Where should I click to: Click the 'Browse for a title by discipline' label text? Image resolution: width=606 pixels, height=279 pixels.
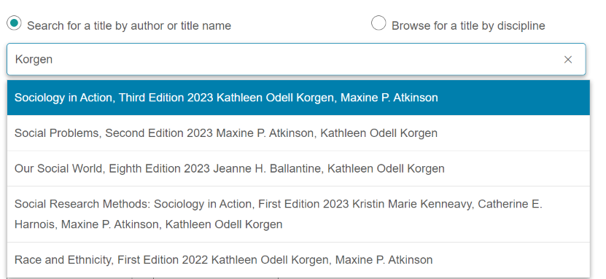[x=468, y=25]
